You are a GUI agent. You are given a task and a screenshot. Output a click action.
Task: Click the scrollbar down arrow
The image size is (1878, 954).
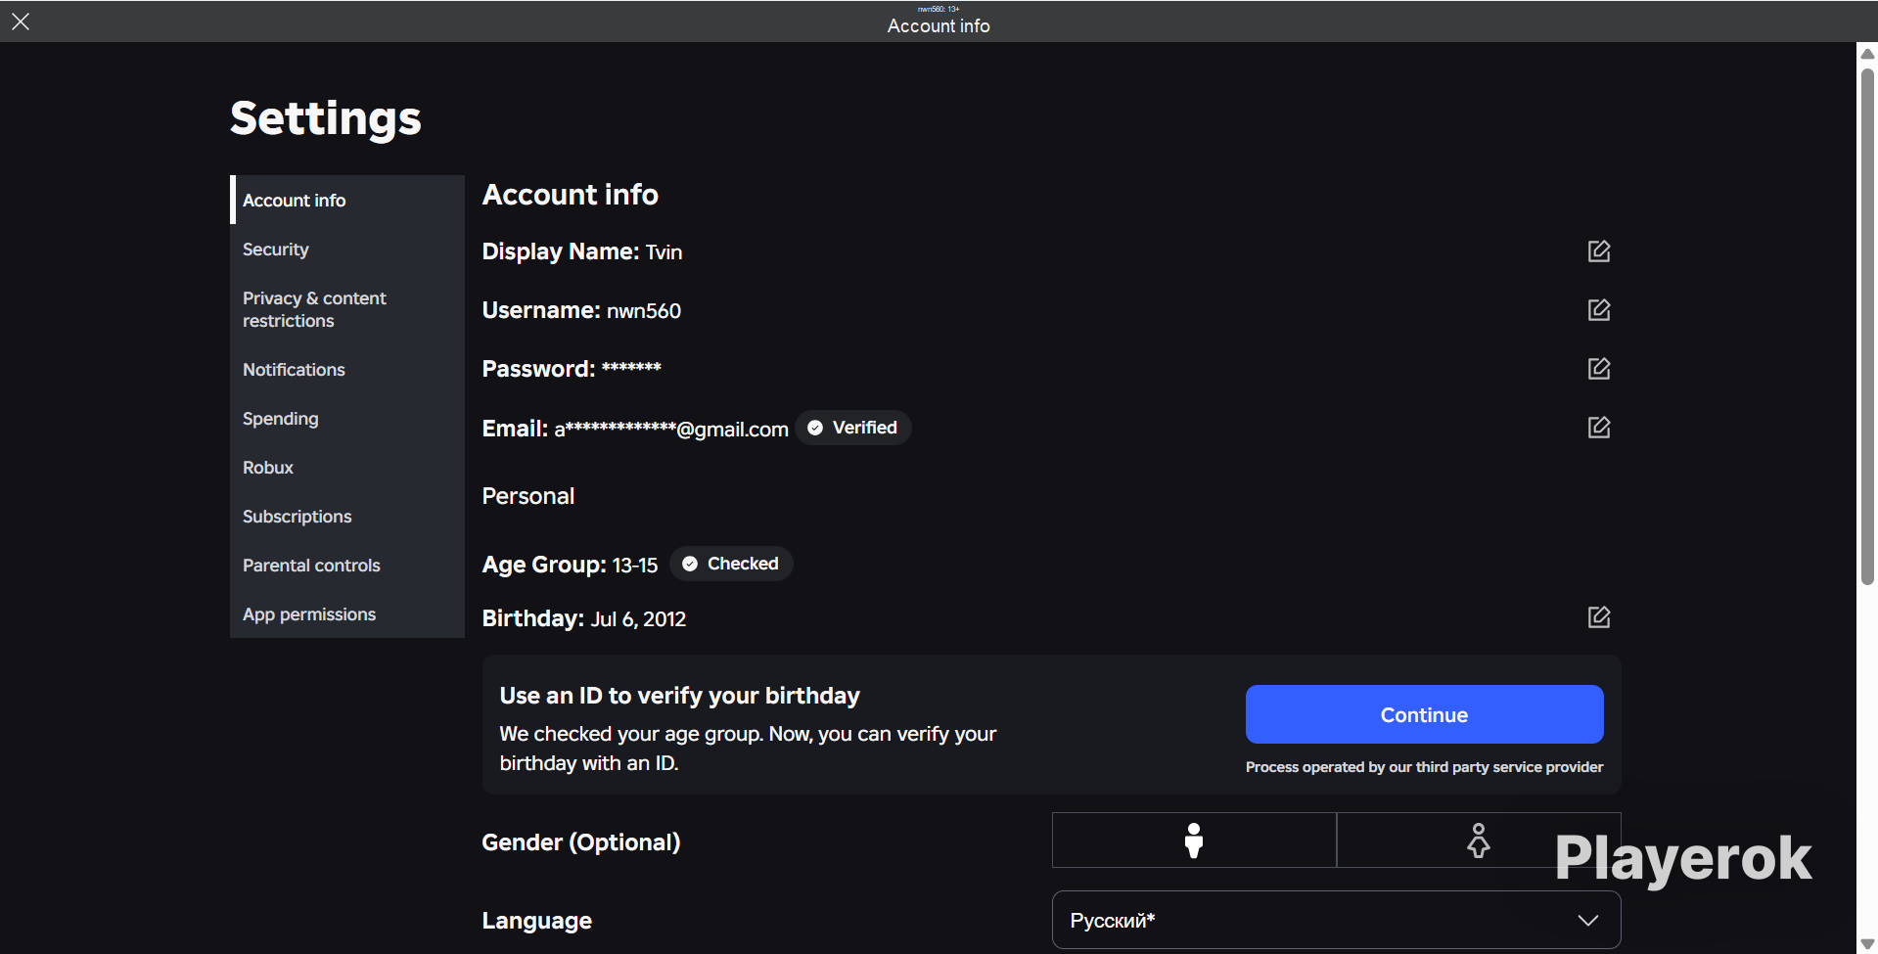1867,943
